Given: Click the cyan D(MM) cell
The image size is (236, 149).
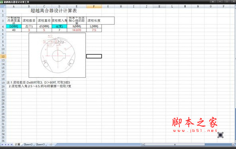Looking at the screenshot, I should pyautogui.click(x=14, y=26).
